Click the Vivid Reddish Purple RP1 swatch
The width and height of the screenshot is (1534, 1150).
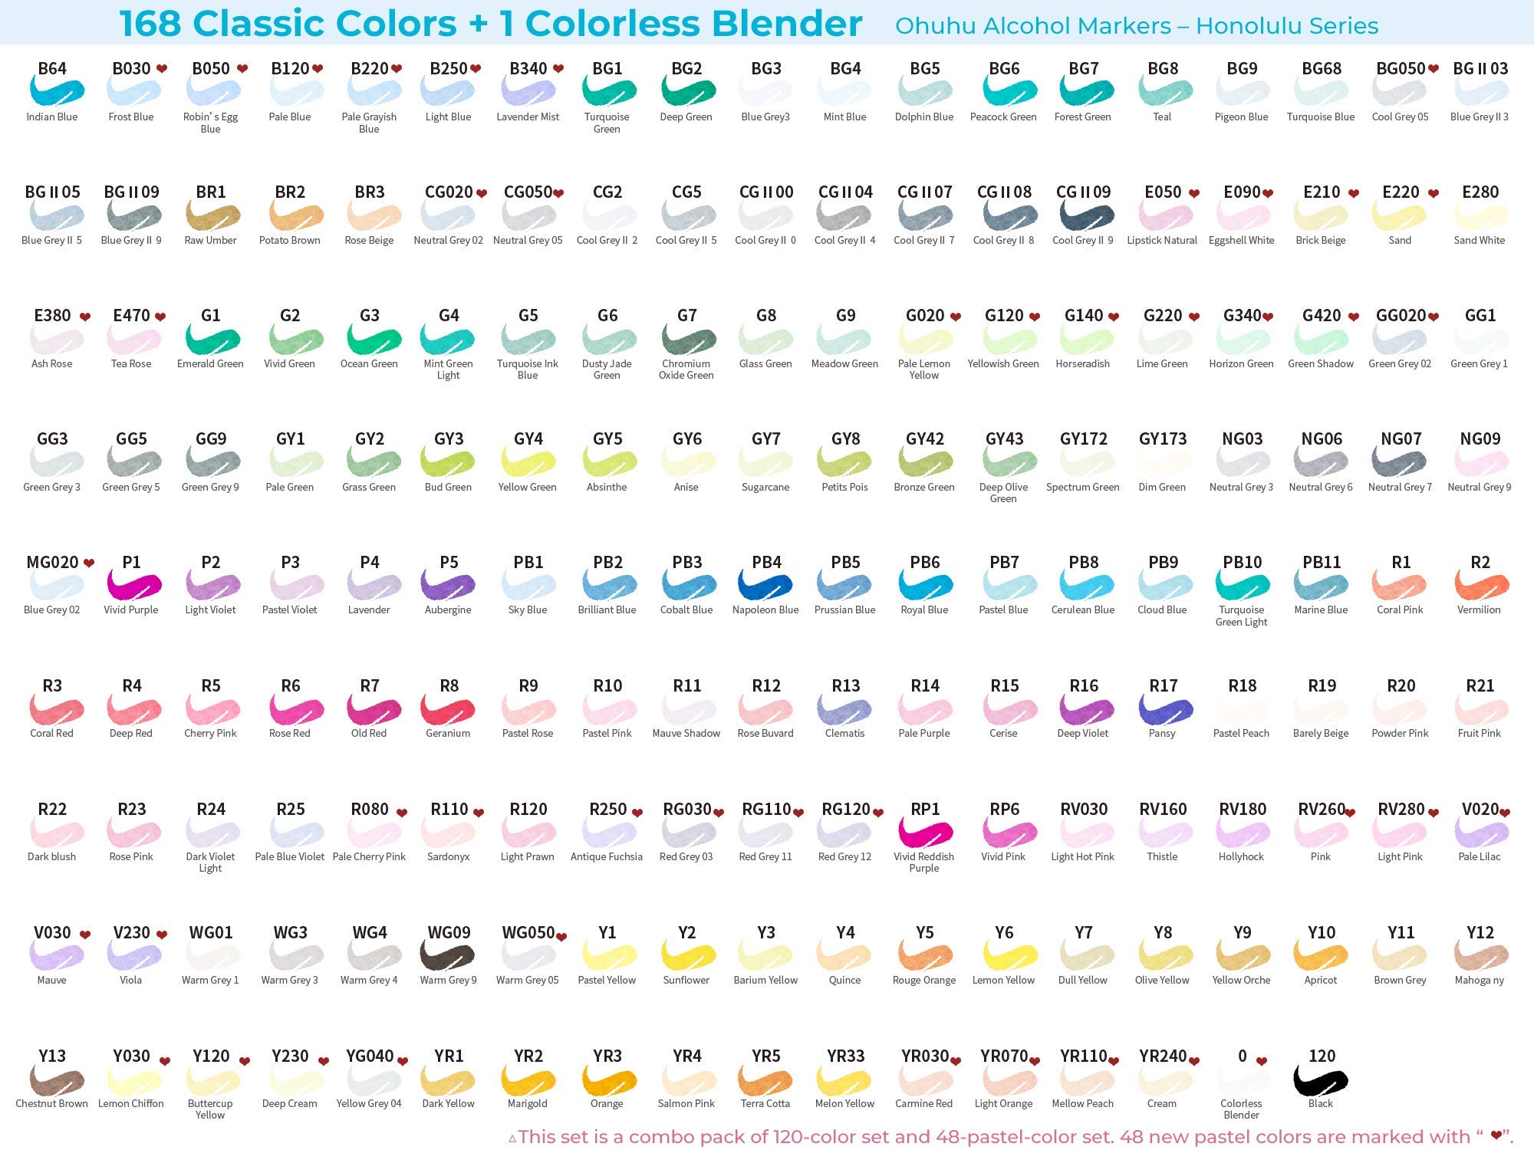click(x=924, y=833)
